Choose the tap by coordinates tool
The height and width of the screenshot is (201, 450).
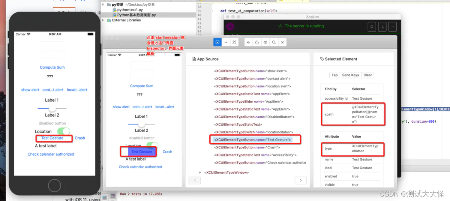(235, 42)
